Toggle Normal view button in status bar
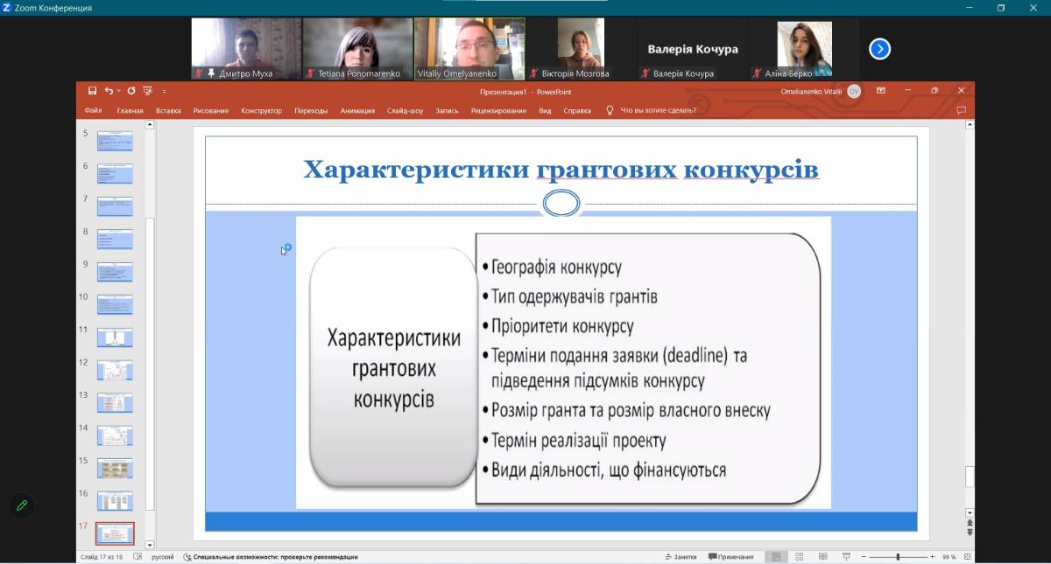 (775, 557)
